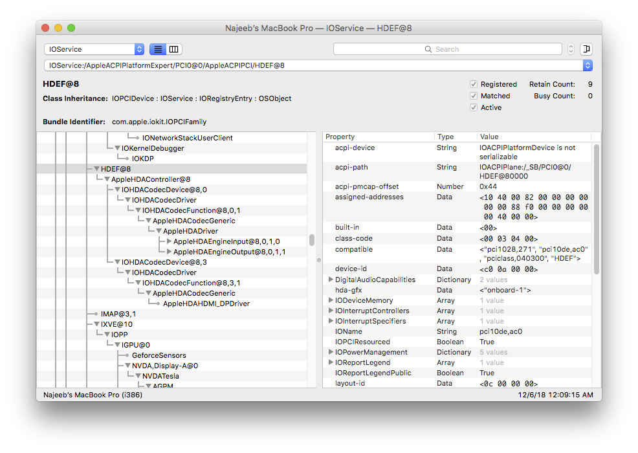This screenshot has height=453, width=638.
Task: Switch to list view mode
Action: click(x=158, y=49)
